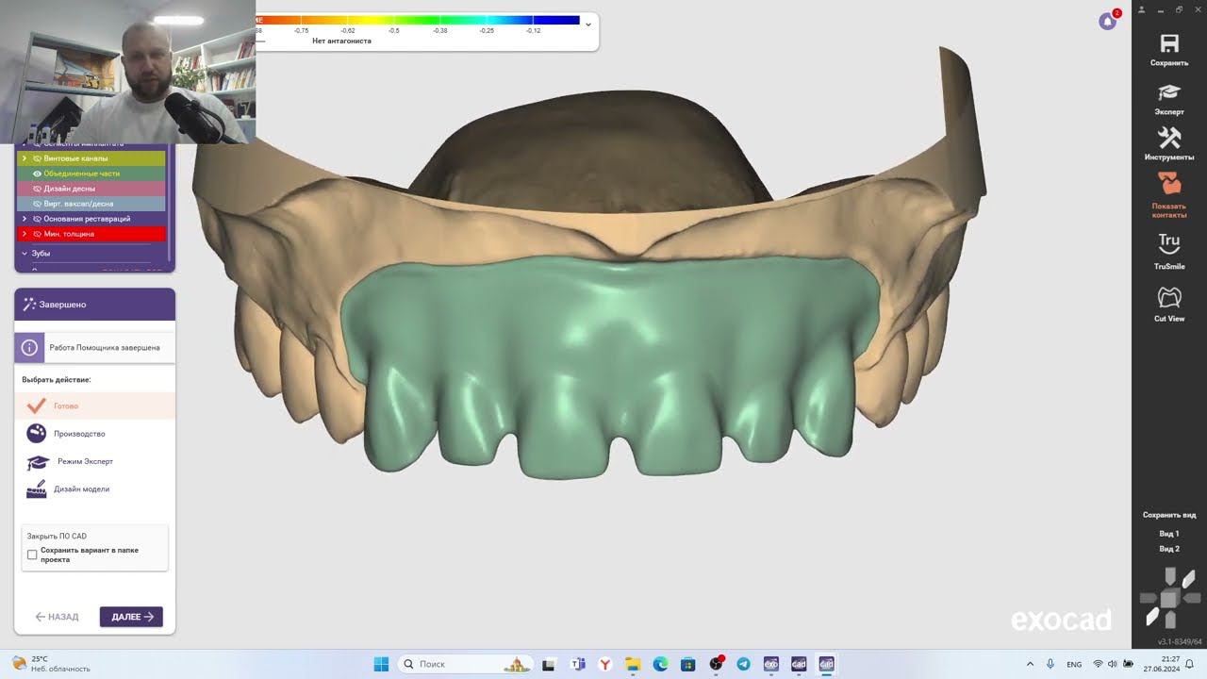Show the Дизайн десны layer

pos(37,189)
